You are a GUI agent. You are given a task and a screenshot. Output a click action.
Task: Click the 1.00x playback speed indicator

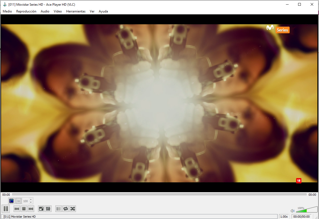(x=284, y=217)
